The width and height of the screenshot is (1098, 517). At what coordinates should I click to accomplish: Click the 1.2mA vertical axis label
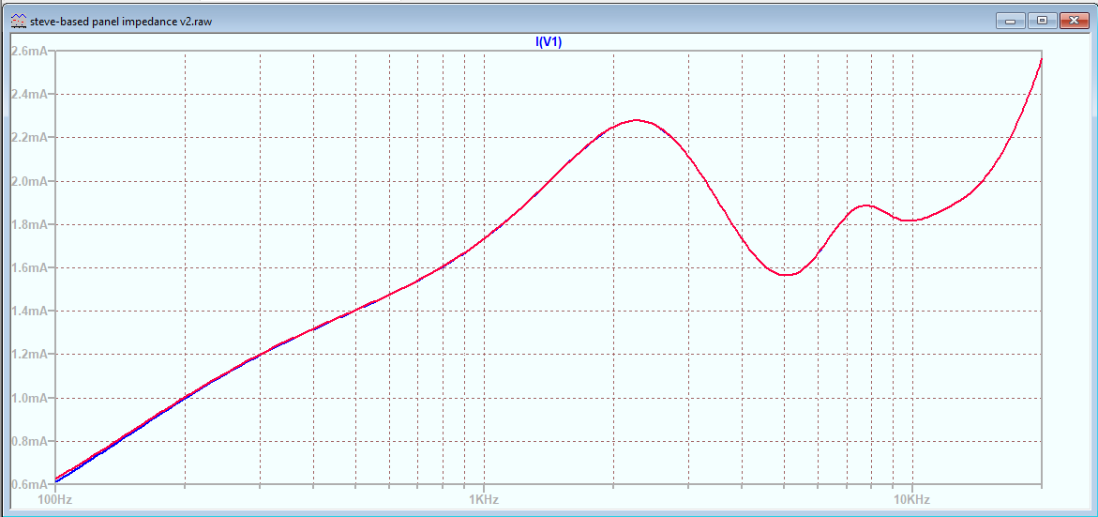click(30, 356)
